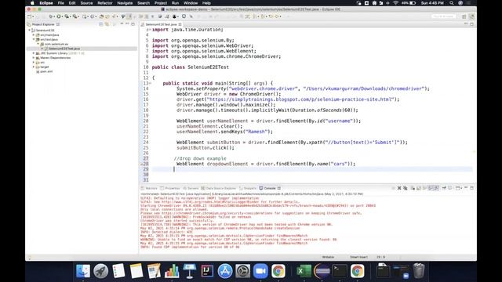Open Launchpad rocket icon in Dock

101,271
